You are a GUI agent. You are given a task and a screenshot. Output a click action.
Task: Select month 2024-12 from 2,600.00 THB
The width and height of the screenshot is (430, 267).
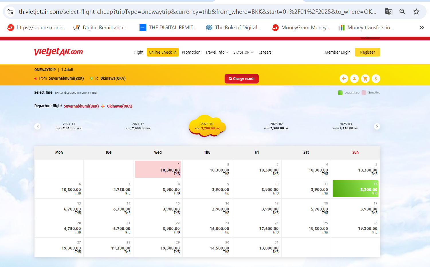[x=138, y=126]
